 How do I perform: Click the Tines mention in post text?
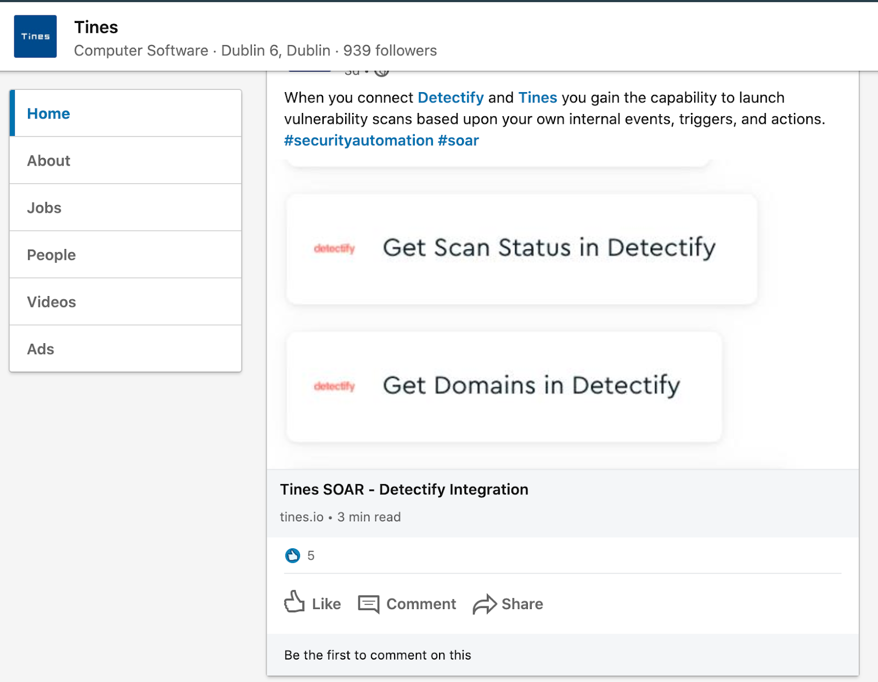point(537,98)
